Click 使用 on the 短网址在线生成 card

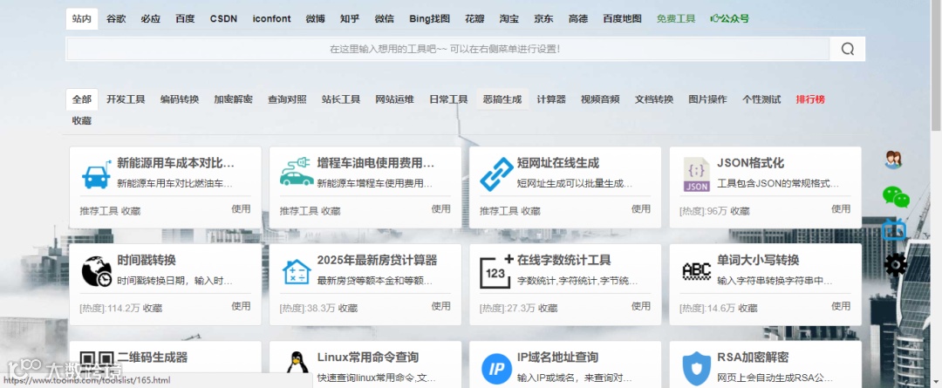(641, 209)
